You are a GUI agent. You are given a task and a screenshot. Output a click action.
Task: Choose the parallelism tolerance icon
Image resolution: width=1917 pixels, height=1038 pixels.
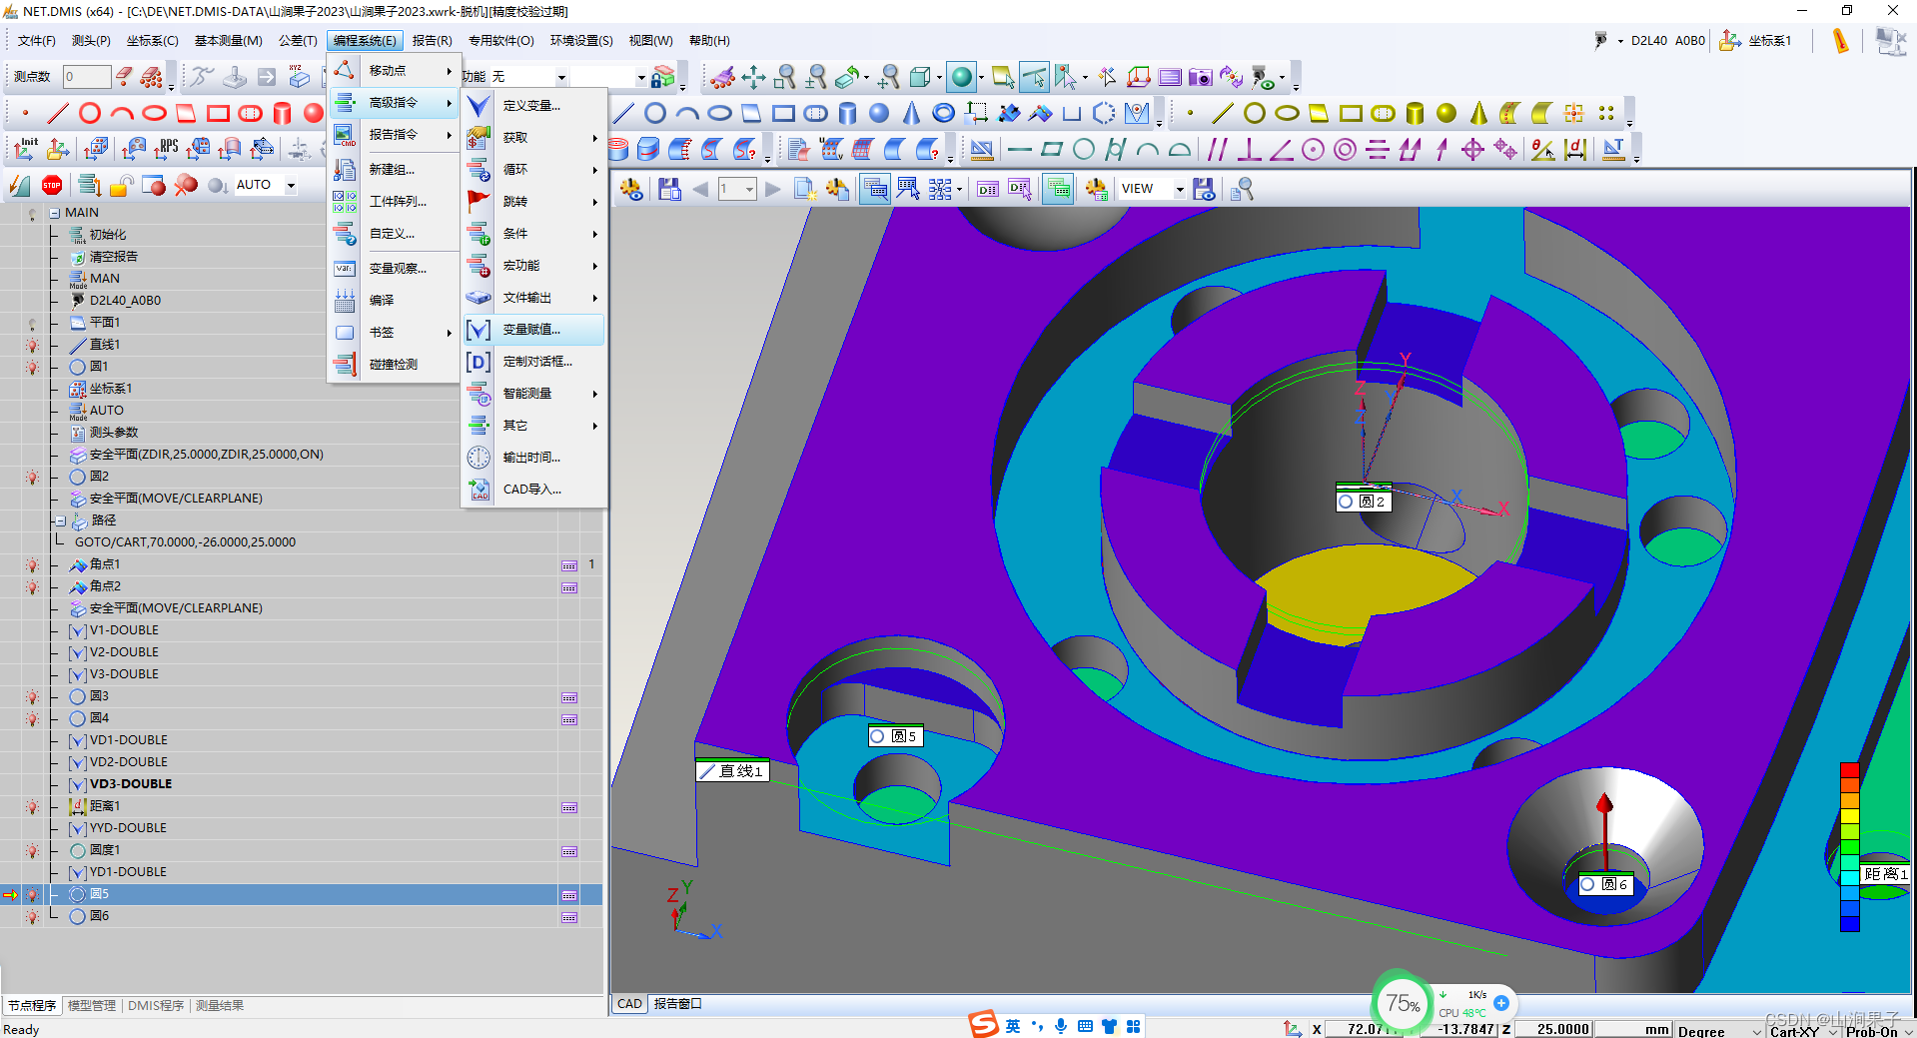[1217, 149]
